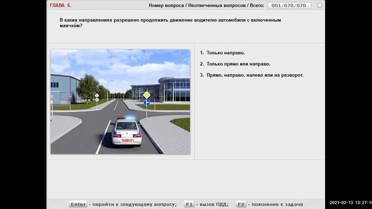Click the intersection illustration image
The width and height of the screenshot is (372, 209).
(120, 102)
